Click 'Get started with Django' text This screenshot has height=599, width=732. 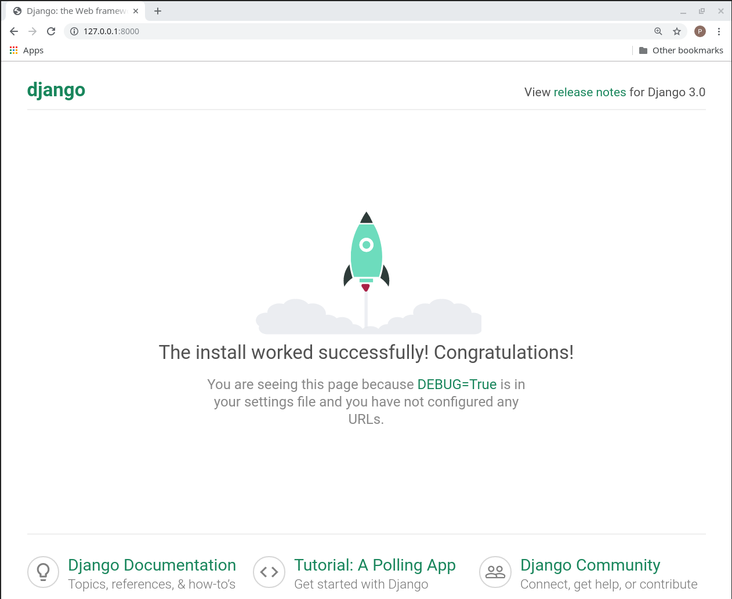click(361, 584)
